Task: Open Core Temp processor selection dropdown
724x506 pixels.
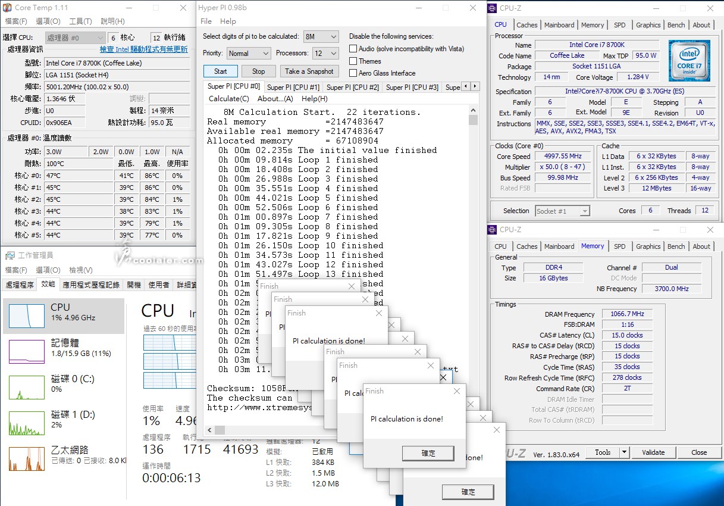Action: click(76, 37)
